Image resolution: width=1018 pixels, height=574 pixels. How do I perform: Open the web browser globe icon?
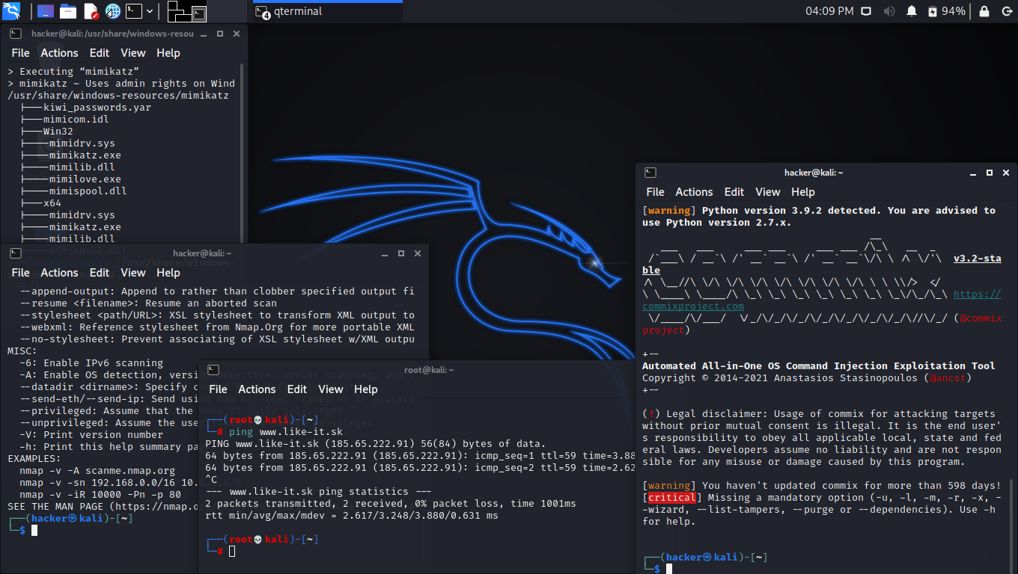click(x=113, y=11)
